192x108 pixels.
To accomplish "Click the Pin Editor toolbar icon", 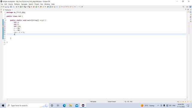I will pyautogui.click(x=82, y=7).
